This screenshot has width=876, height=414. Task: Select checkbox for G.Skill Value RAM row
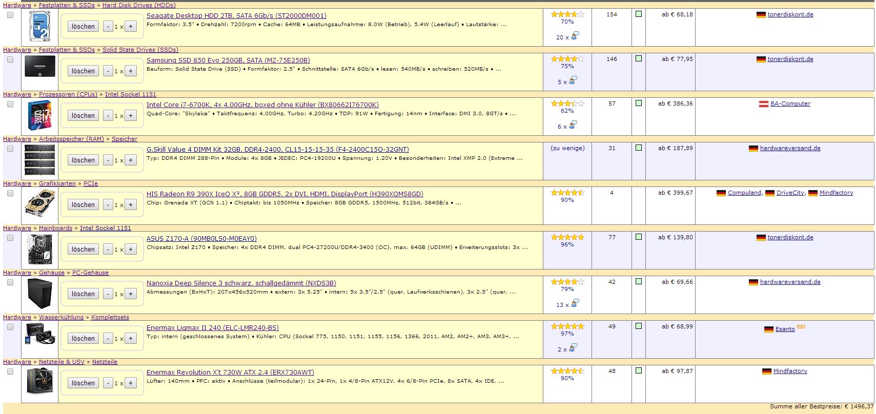(x=10, y=149)
